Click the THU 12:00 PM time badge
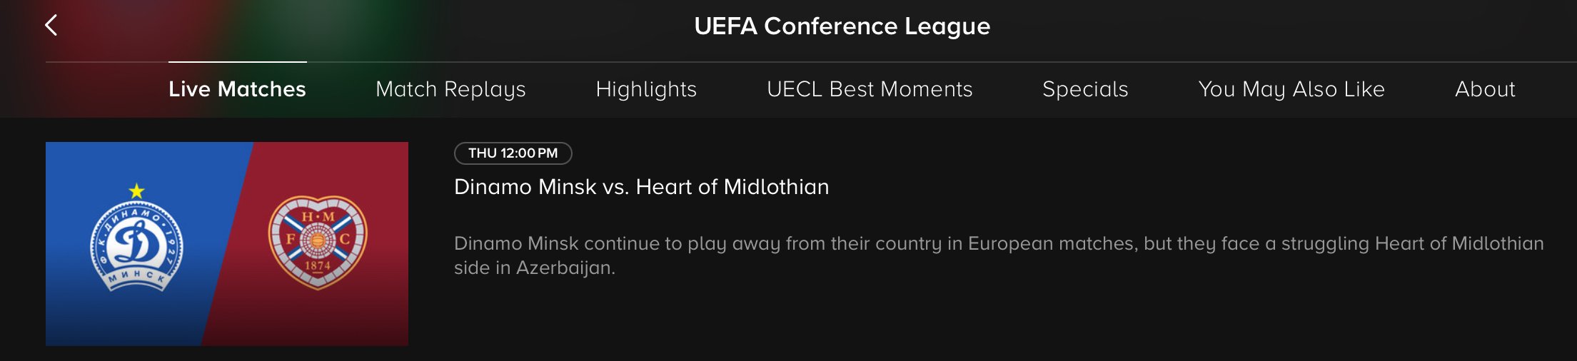 [513, 153]
